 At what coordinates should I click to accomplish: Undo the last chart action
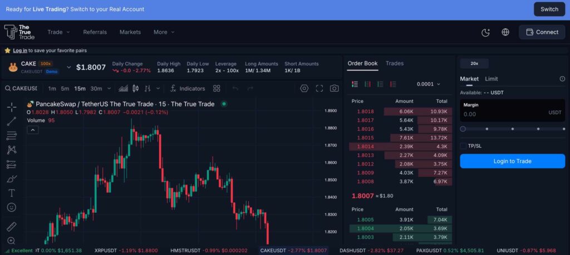click(x=235, y=88)
